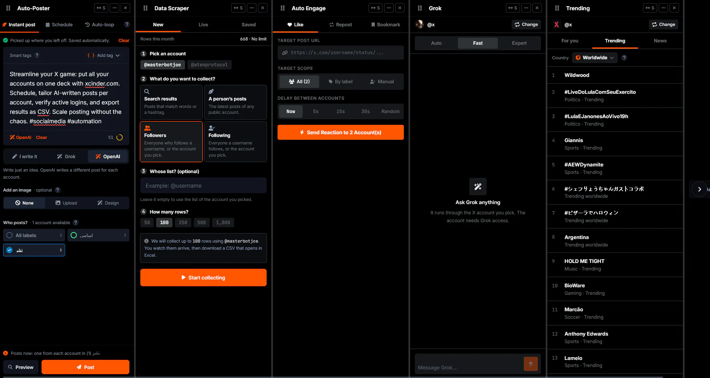The height and width of the screenshot is (378, 710).
Task: Click the Preview button
Action: pos(21,367)
